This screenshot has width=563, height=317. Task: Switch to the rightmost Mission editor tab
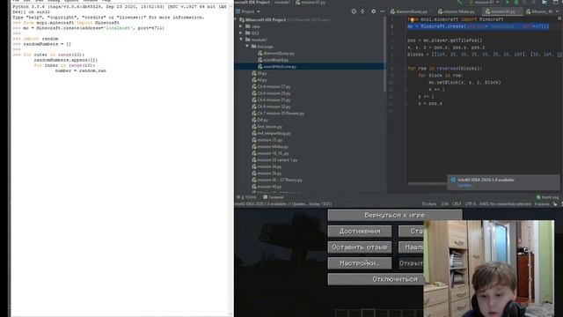(539, 11)
